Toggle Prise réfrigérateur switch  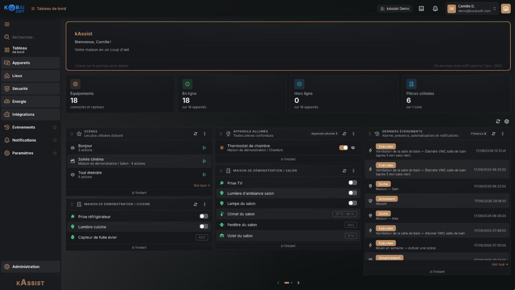point(204,216)
